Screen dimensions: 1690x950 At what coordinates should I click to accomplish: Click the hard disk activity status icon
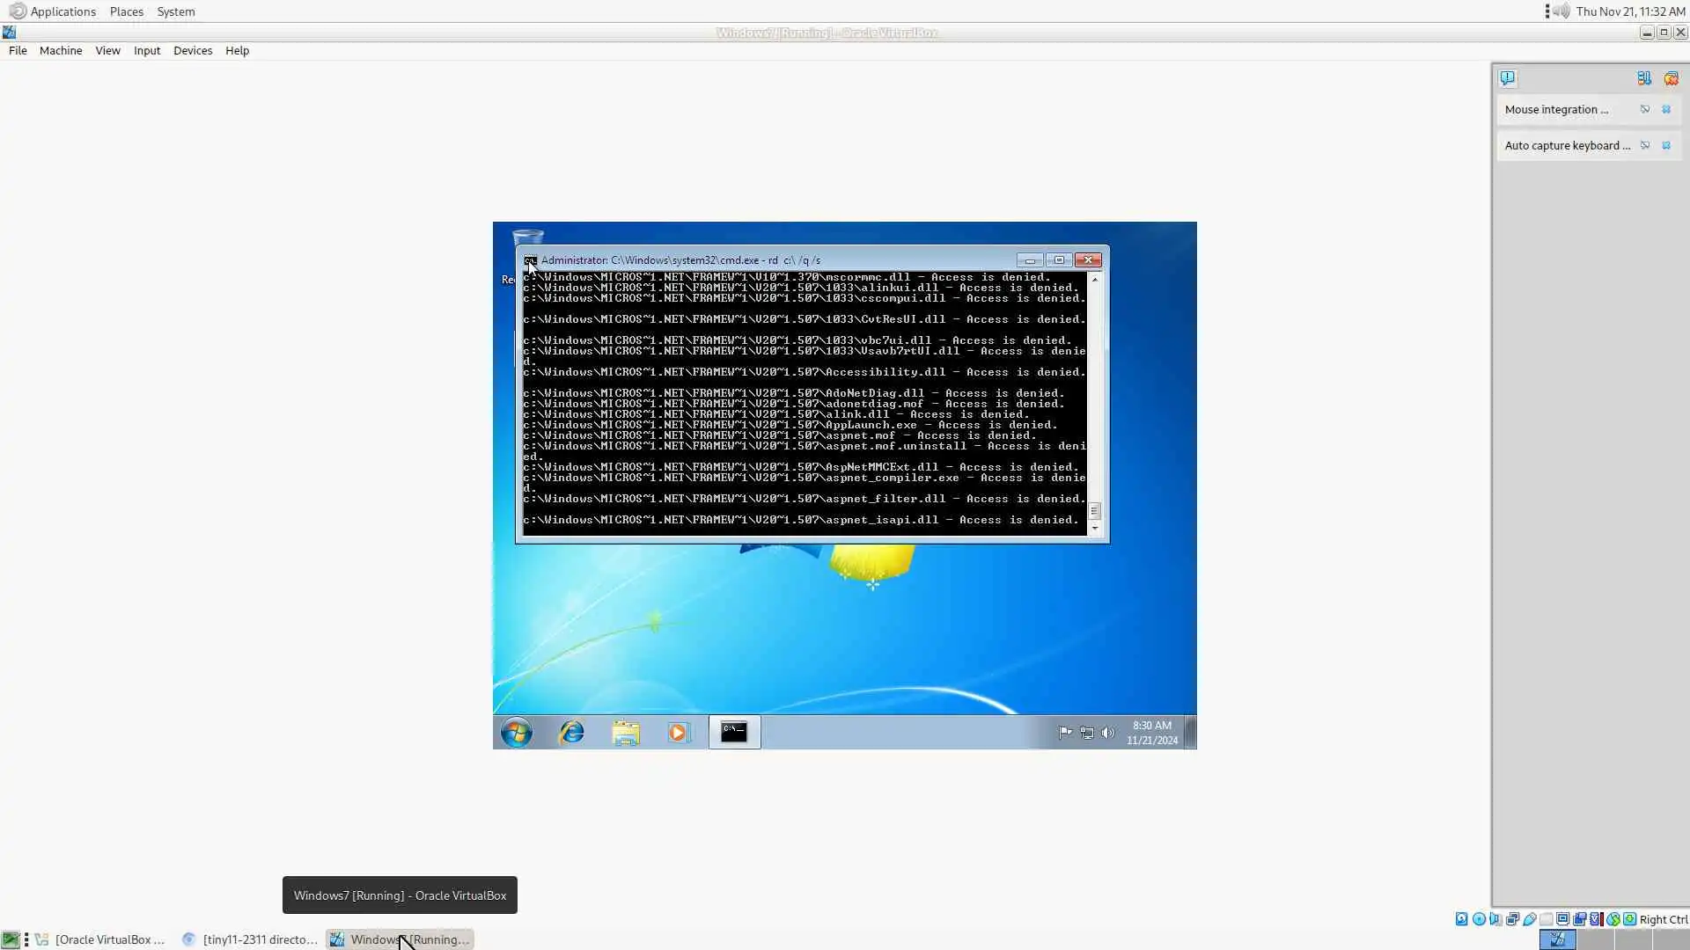1461,919
